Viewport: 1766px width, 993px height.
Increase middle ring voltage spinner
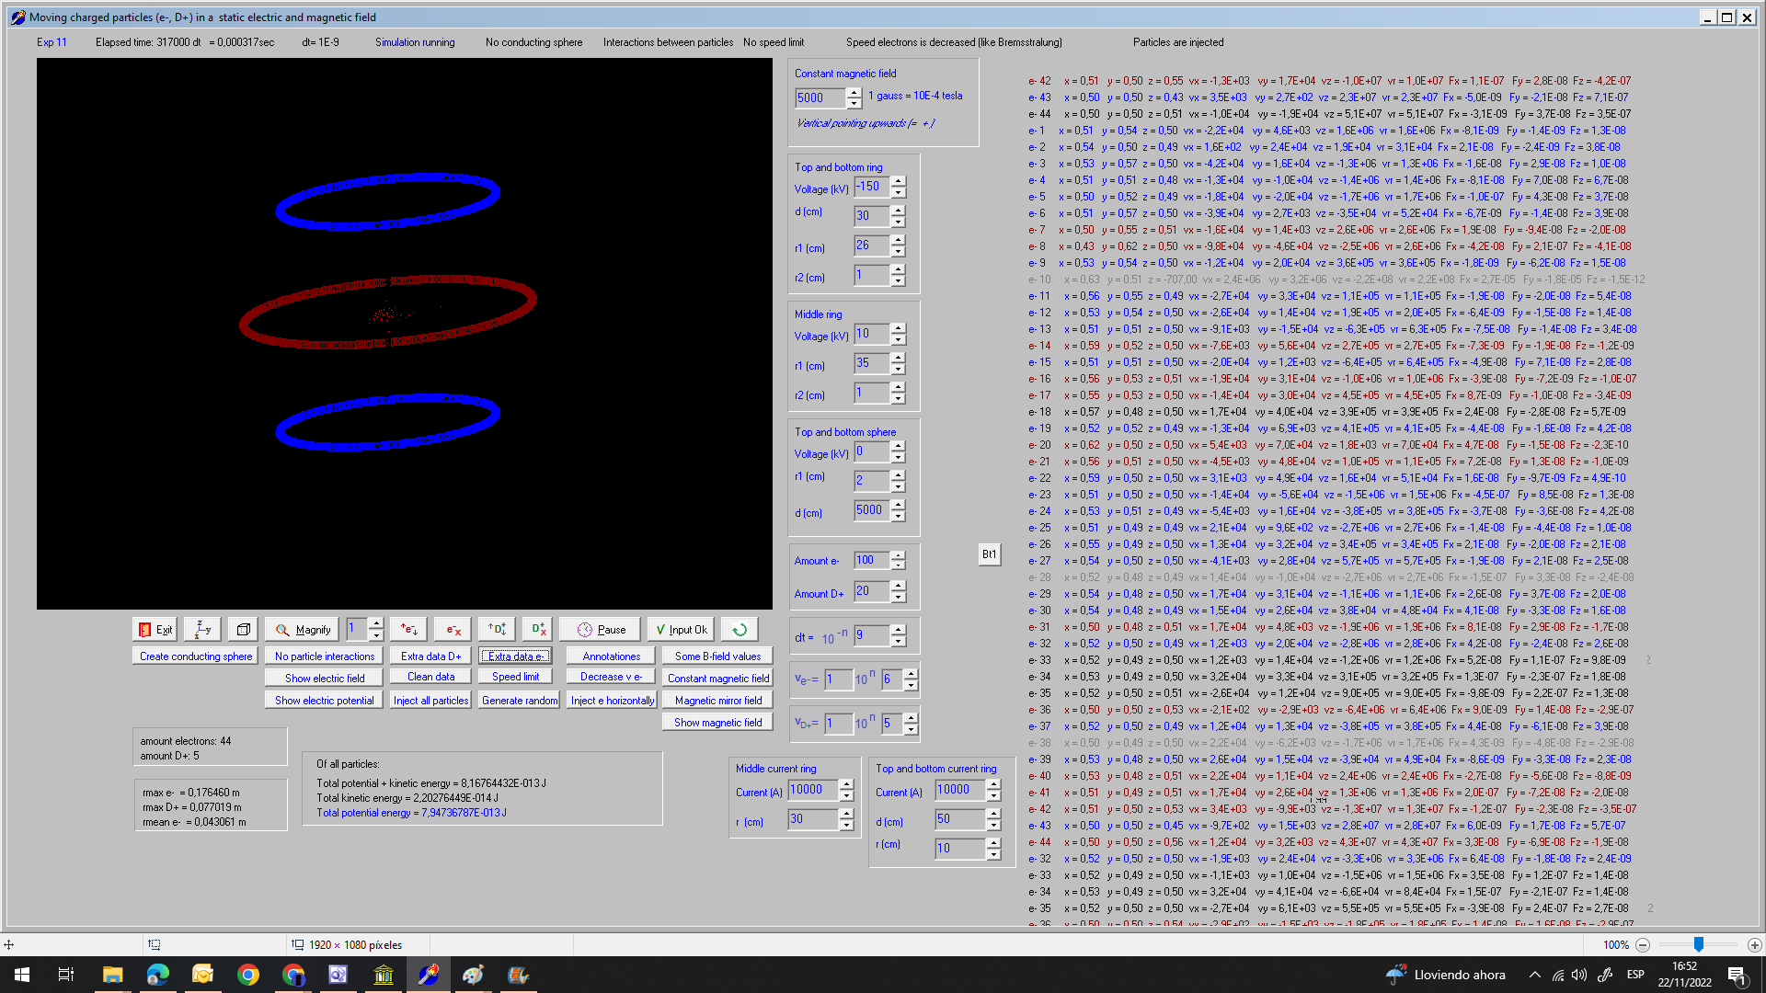pyautogui.click(x=898, y=328)
